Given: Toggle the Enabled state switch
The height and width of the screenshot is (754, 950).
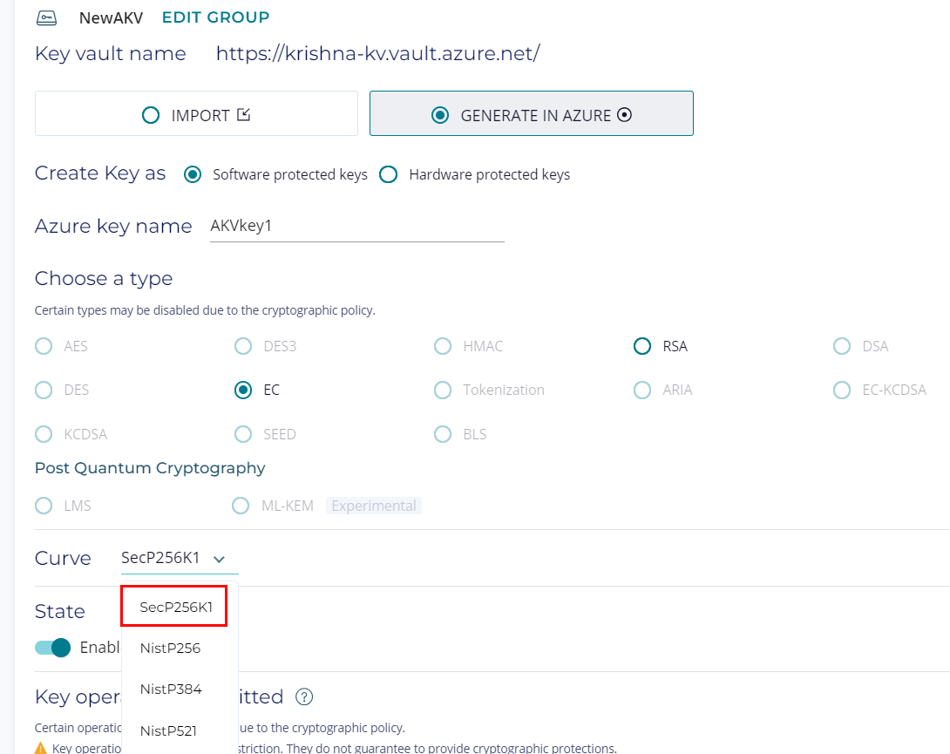Looking at the screenshot, I should click(x=53, y=648).
